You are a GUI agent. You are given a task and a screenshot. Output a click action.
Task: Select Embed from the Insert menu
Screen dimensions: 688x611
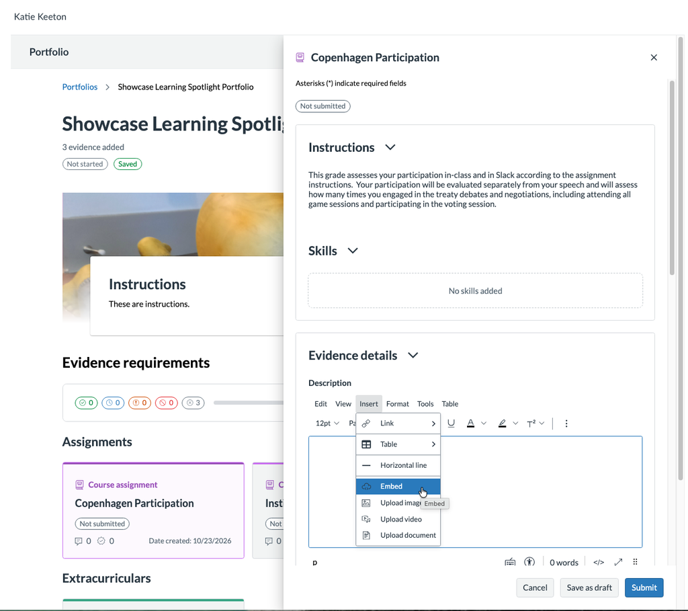(x=398, y=487)
